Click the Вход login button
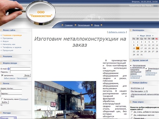Image resolution: width=159 pixels, height=119 pixels. coord(27,75)
